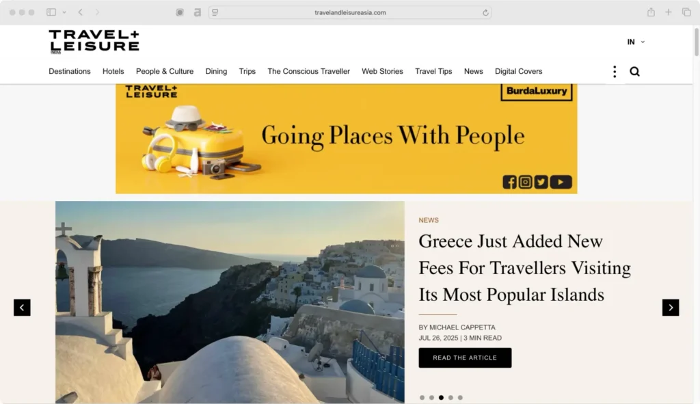Expand the sidebar dropdown chevron in Safari

pyautogui.click(x=64, y=12)
